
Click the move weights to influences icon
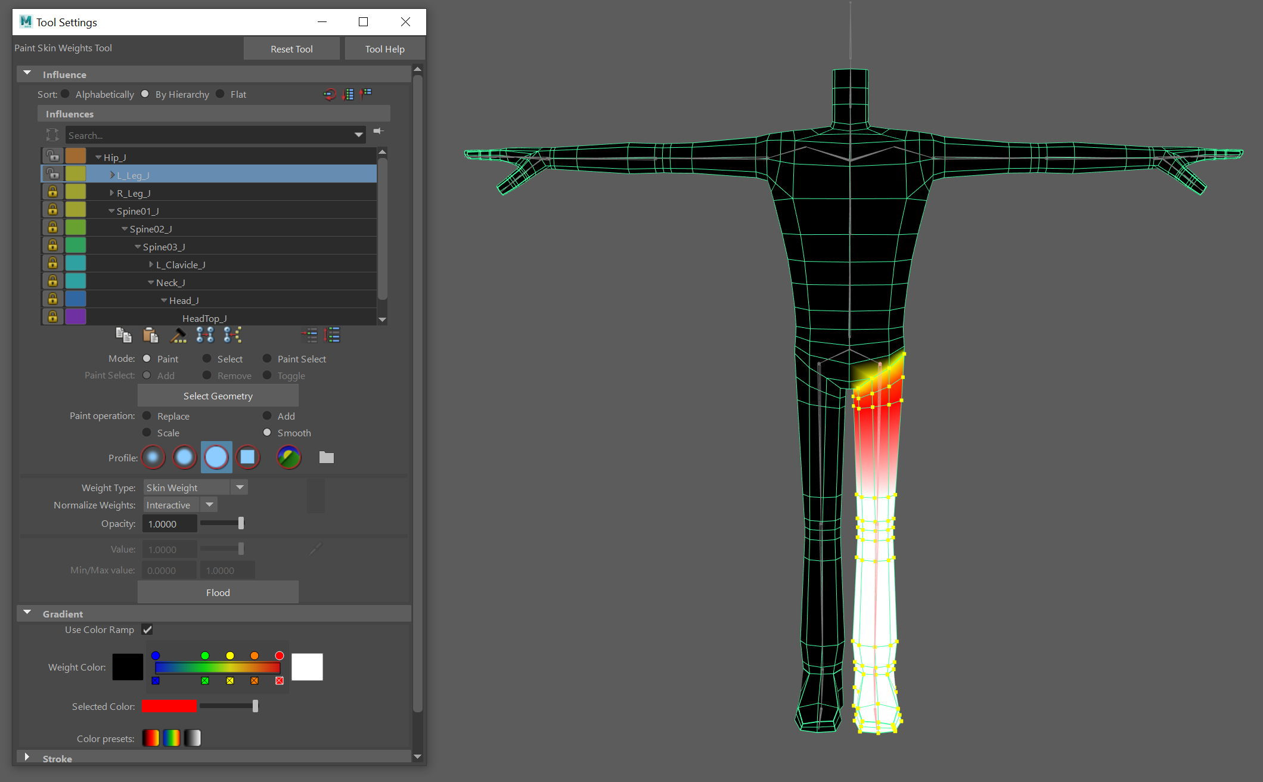(205, 335)
